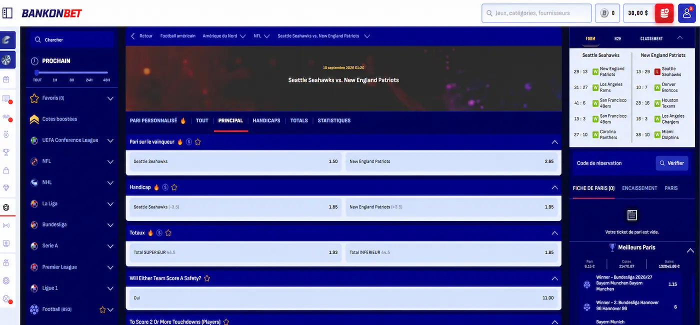Switch to the TOUT markets tab
700x325 pixels.
pos(202,120)
